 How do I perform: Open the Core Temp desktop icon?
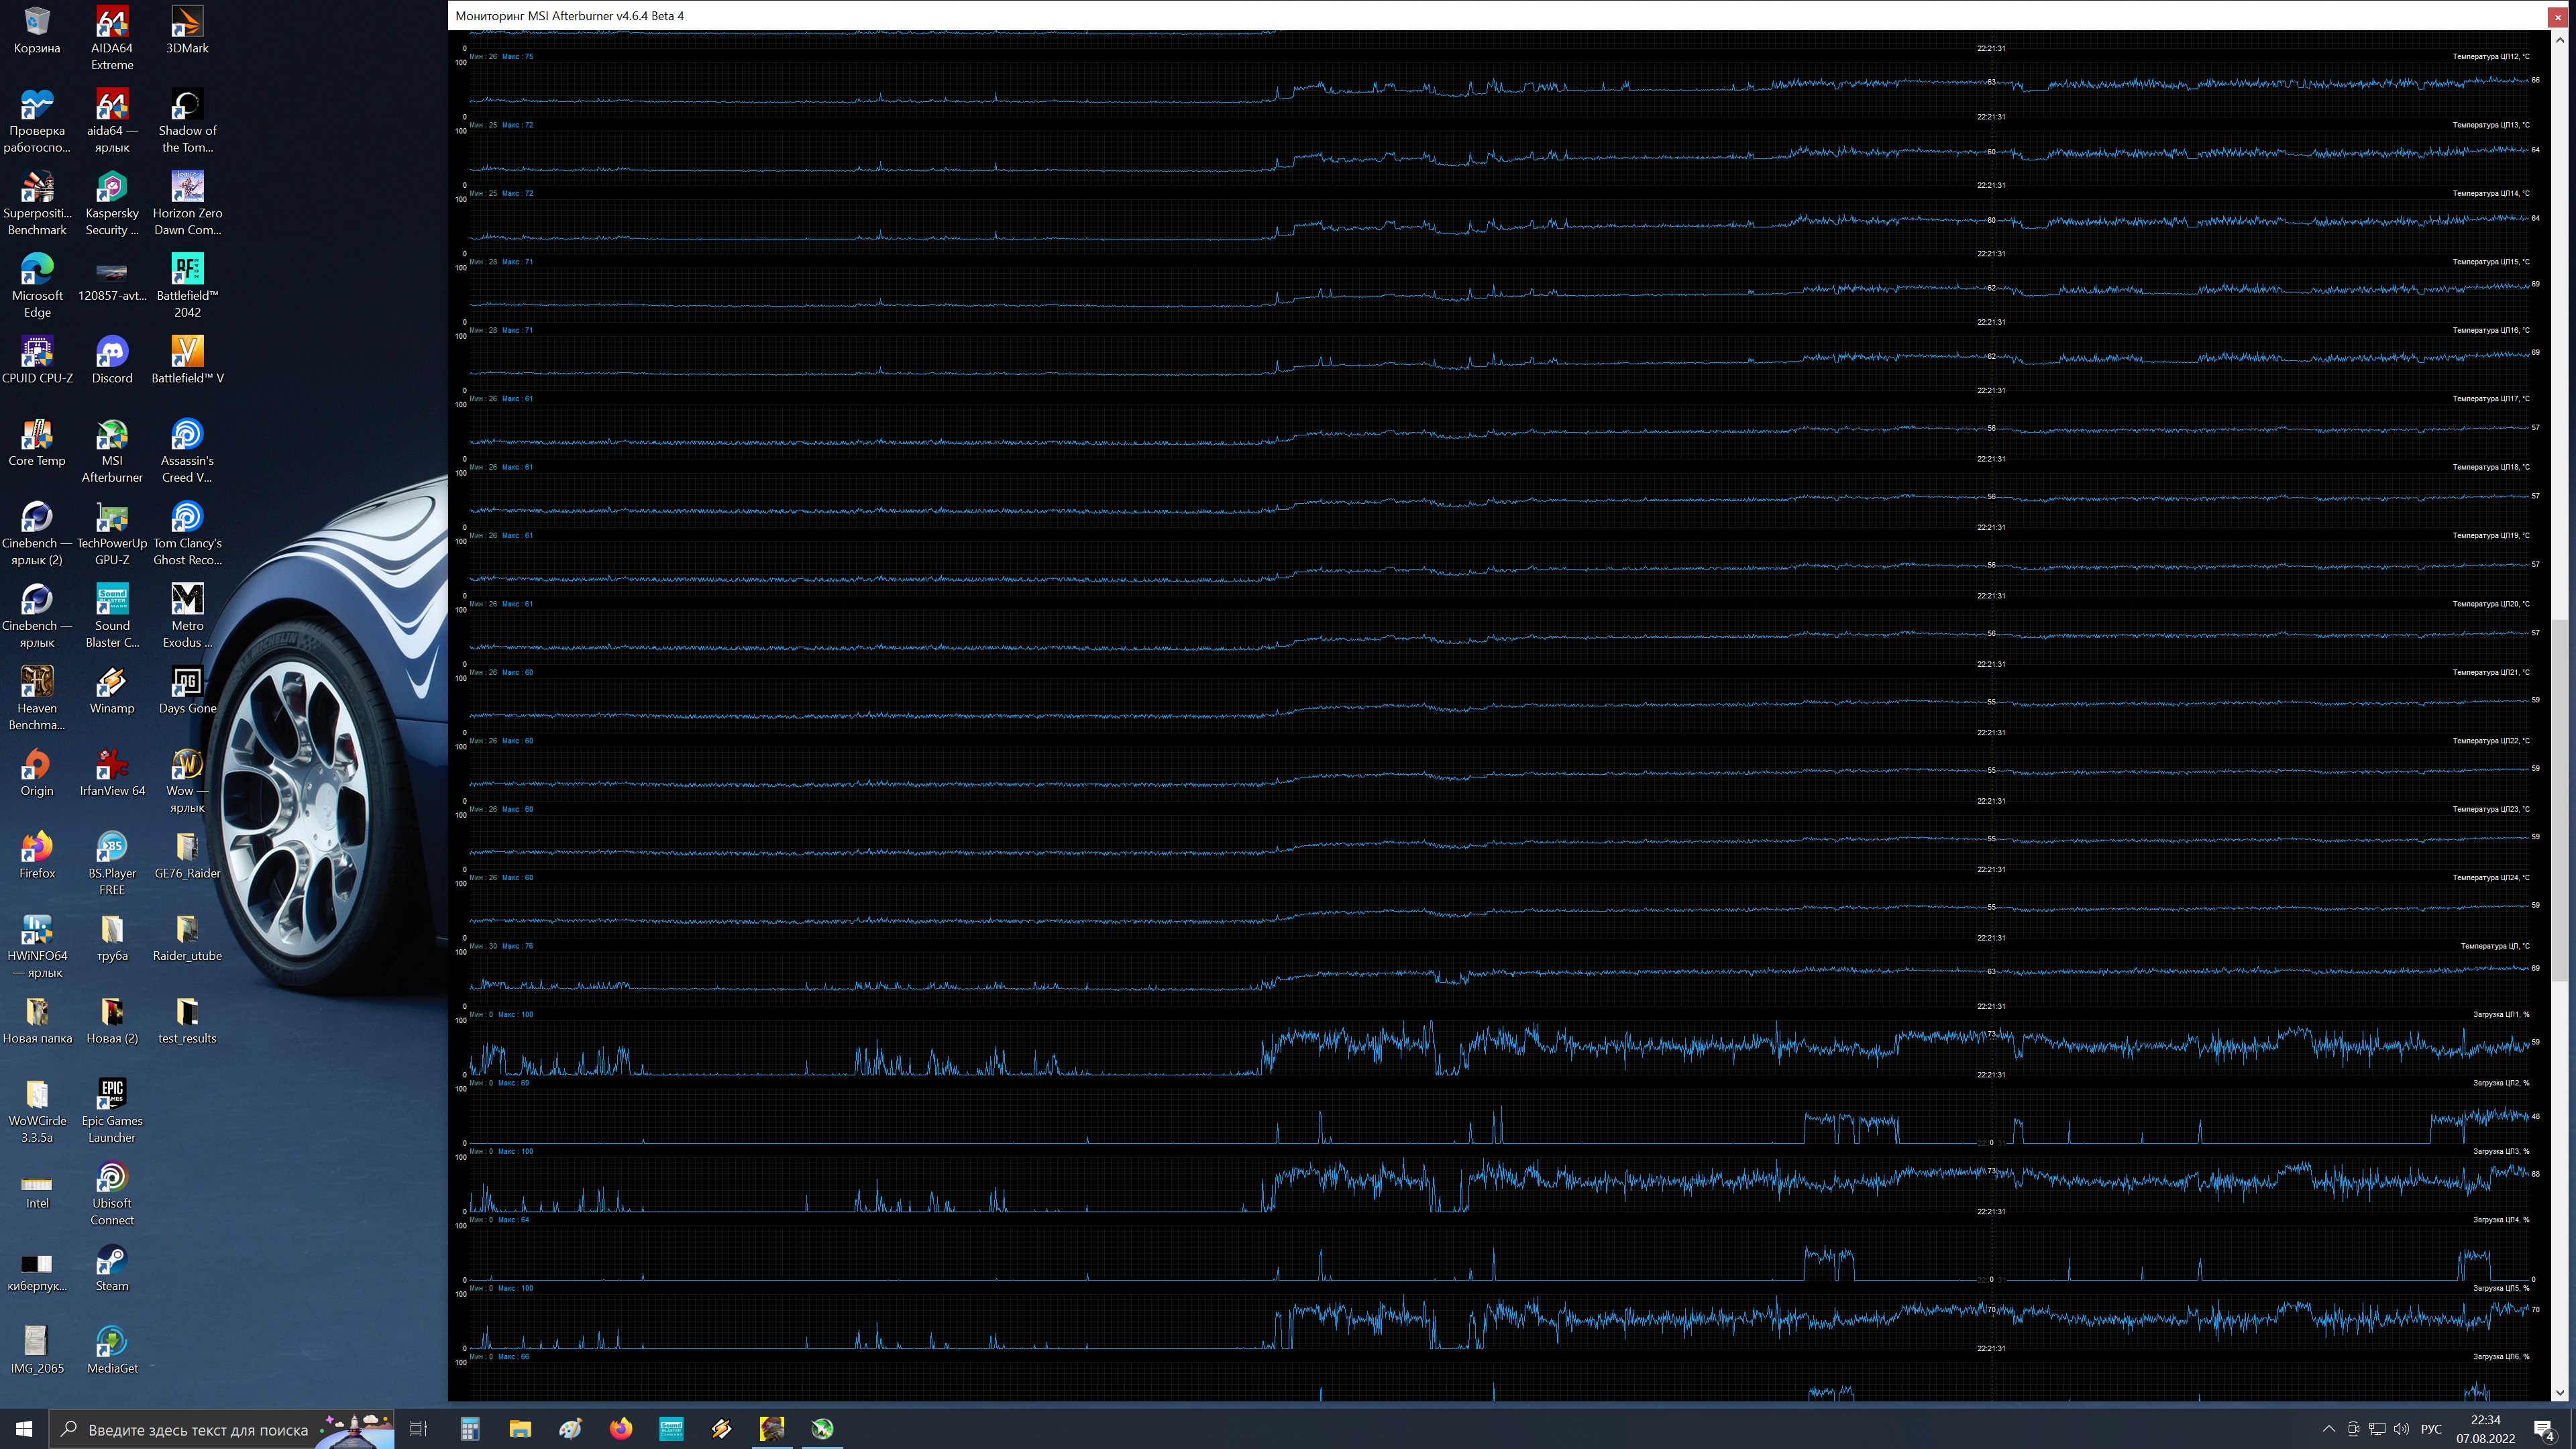tap(37, 443)
